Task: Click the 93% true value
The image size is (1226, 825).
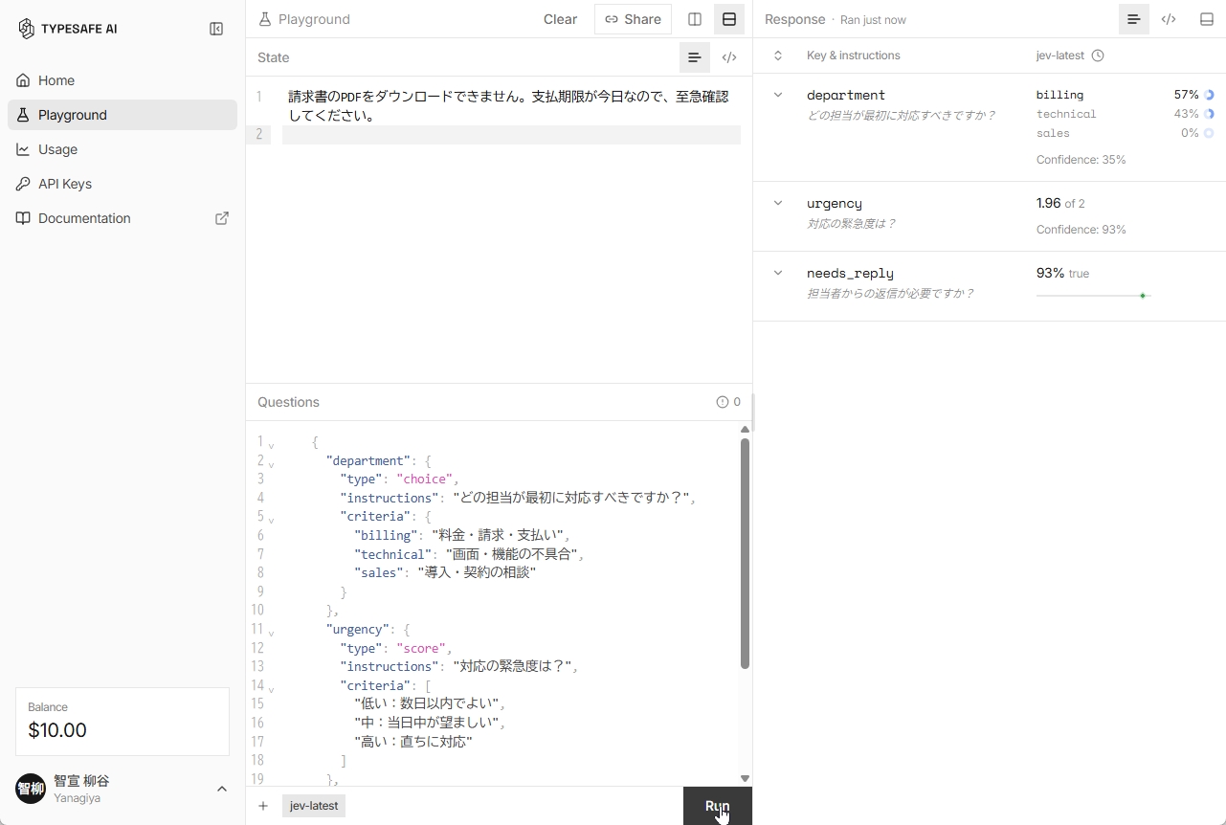Action: (1062, 273)
